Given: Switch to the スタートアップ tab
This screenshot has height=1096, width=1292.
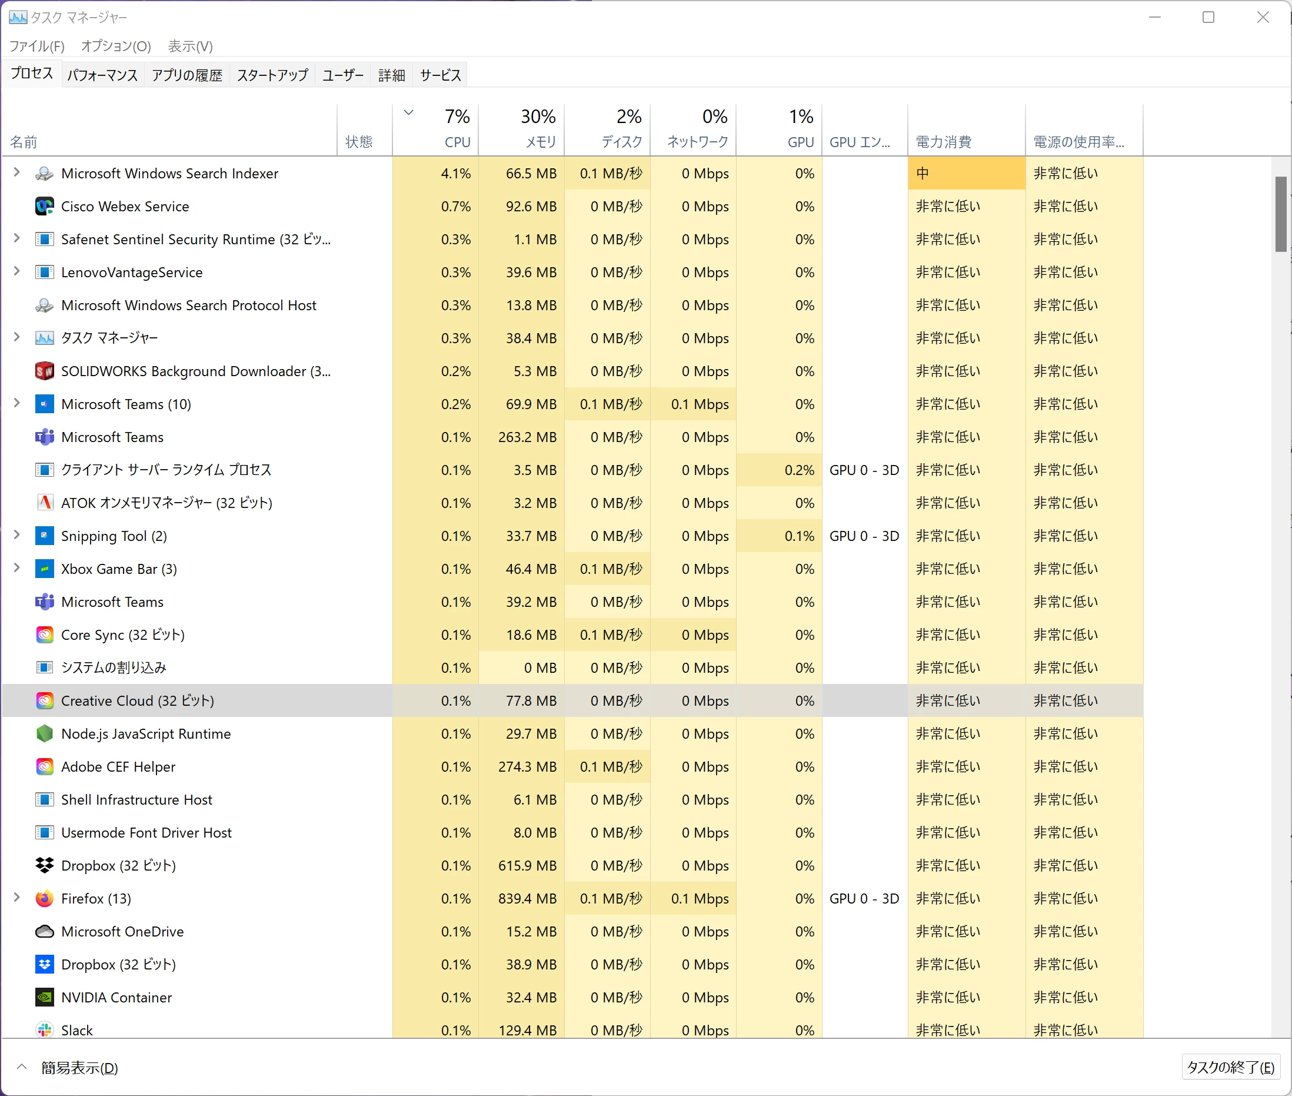Looking at the screenshot, I should (x=272, y=75).
